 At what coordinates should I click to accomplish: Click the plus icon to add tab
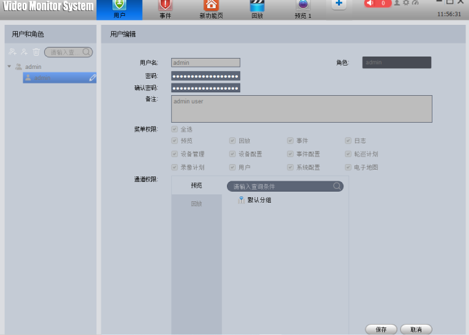(338, 4)
